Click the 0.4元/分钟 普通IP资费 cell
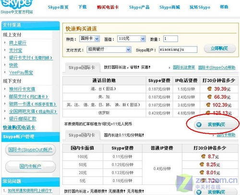The height and width of the screenshot is (195, 240). click(162, 169)
